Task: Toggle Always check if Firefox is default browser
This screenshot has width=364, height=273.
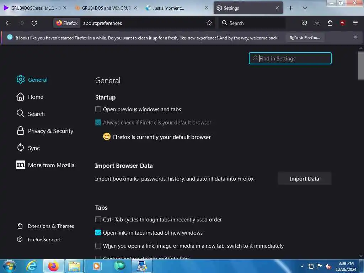Action: [x=98, y=122]
